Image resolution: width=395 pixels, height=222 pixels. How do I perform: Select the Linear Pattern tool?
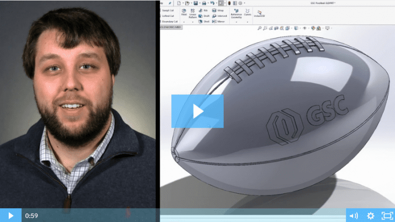pos(193,13)
